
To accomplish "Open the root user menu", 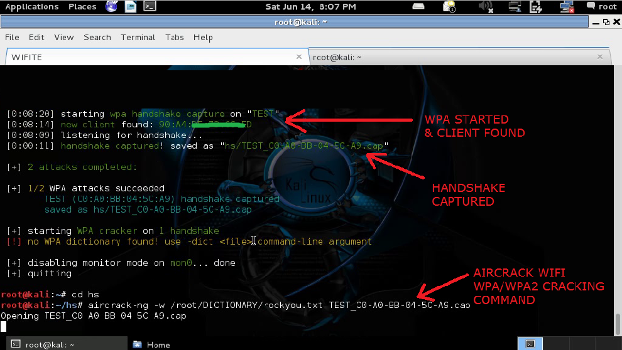I will click(x=602, y=6).
